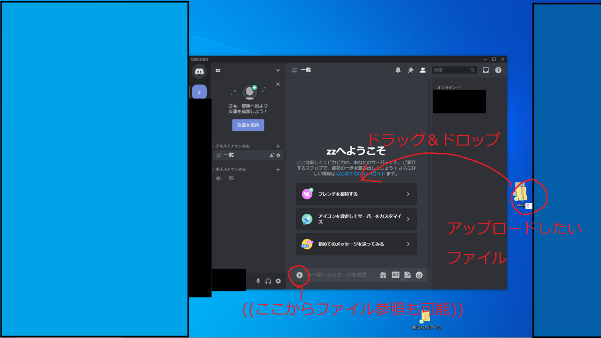Click the オンライン—1 member list heading

(x=449, y=88)
